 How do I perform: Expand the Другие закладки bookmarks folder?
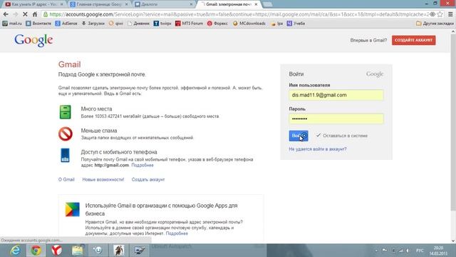coord(435,24)
